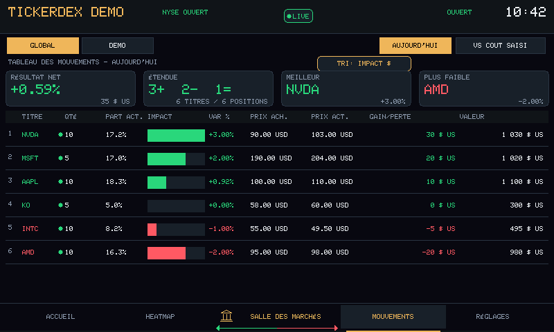Click the ÉTENDUE summary card
Image resolution: width=554 pixels, height=332 pixels.
208,89
